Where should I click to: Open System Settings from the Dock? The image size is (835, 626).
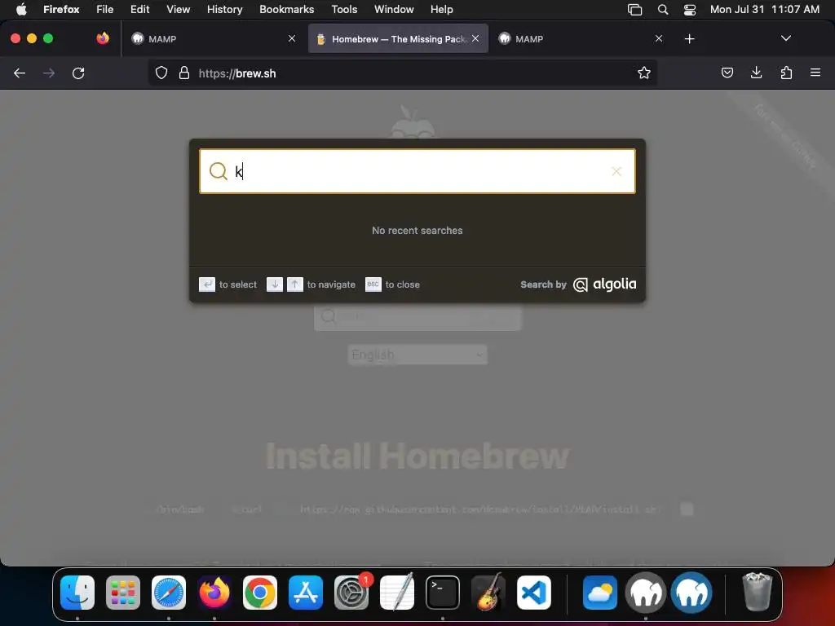coord(351,593)
